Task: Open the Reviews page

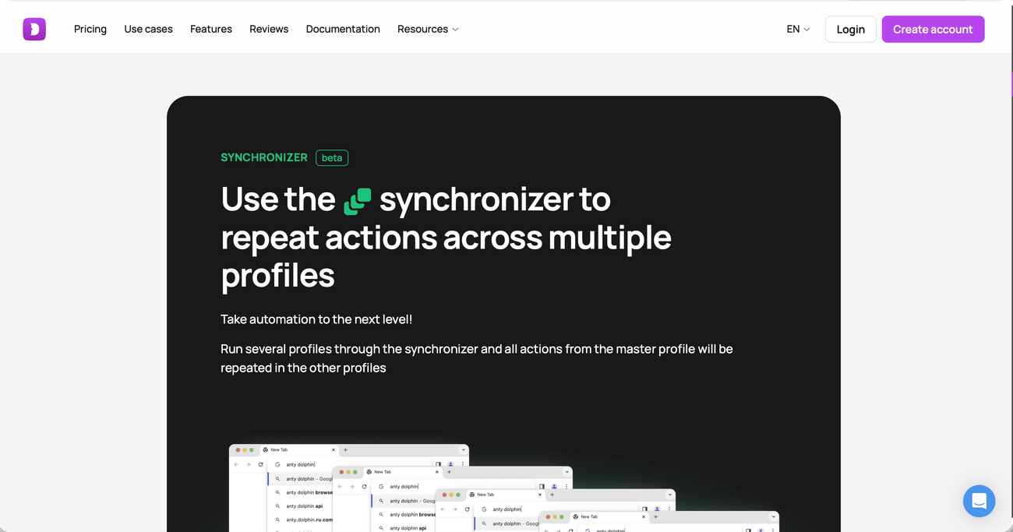Action: [269, 29]
